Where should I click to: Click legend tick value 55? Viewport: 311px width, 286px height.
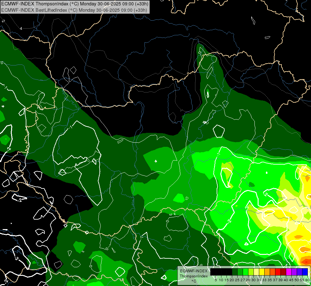pyautogui.click(x=302, y=280)
